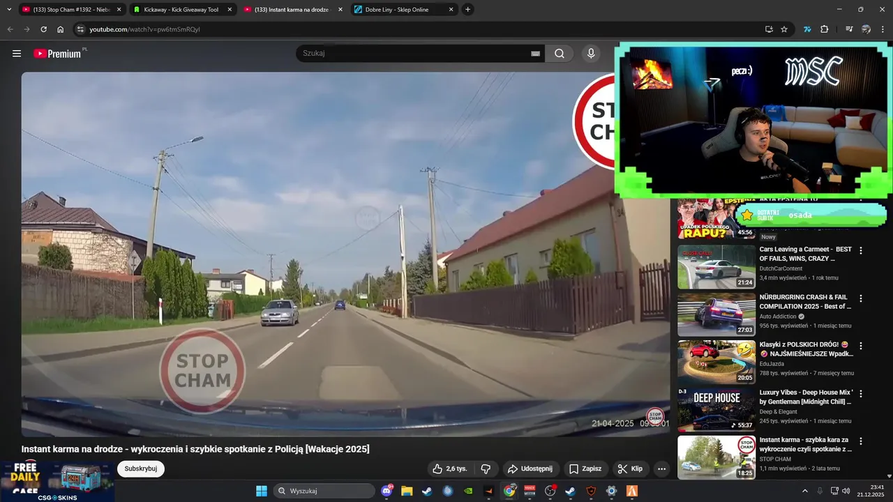Open EduJazda channel link
The image size is (893, 502).
click(773, 364)
